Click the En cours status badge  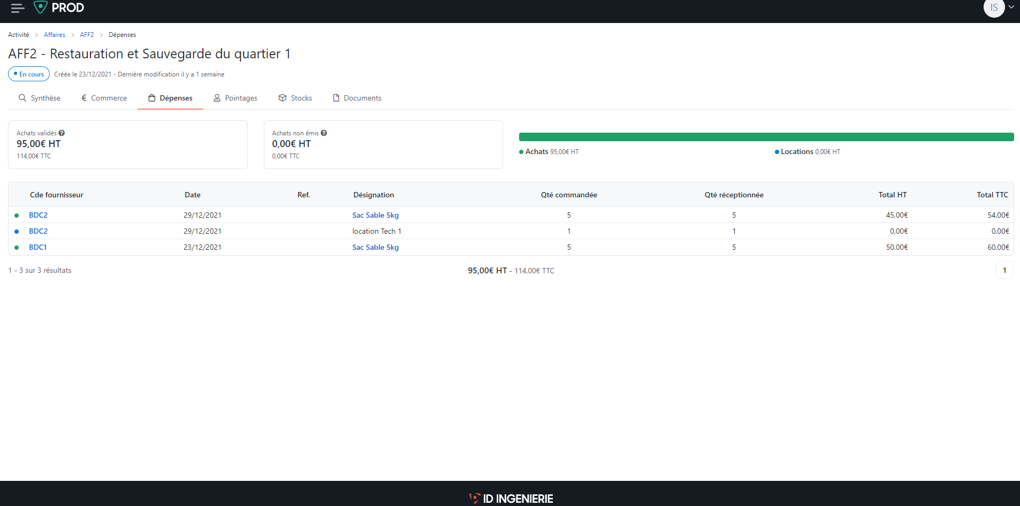pos(28,74)
